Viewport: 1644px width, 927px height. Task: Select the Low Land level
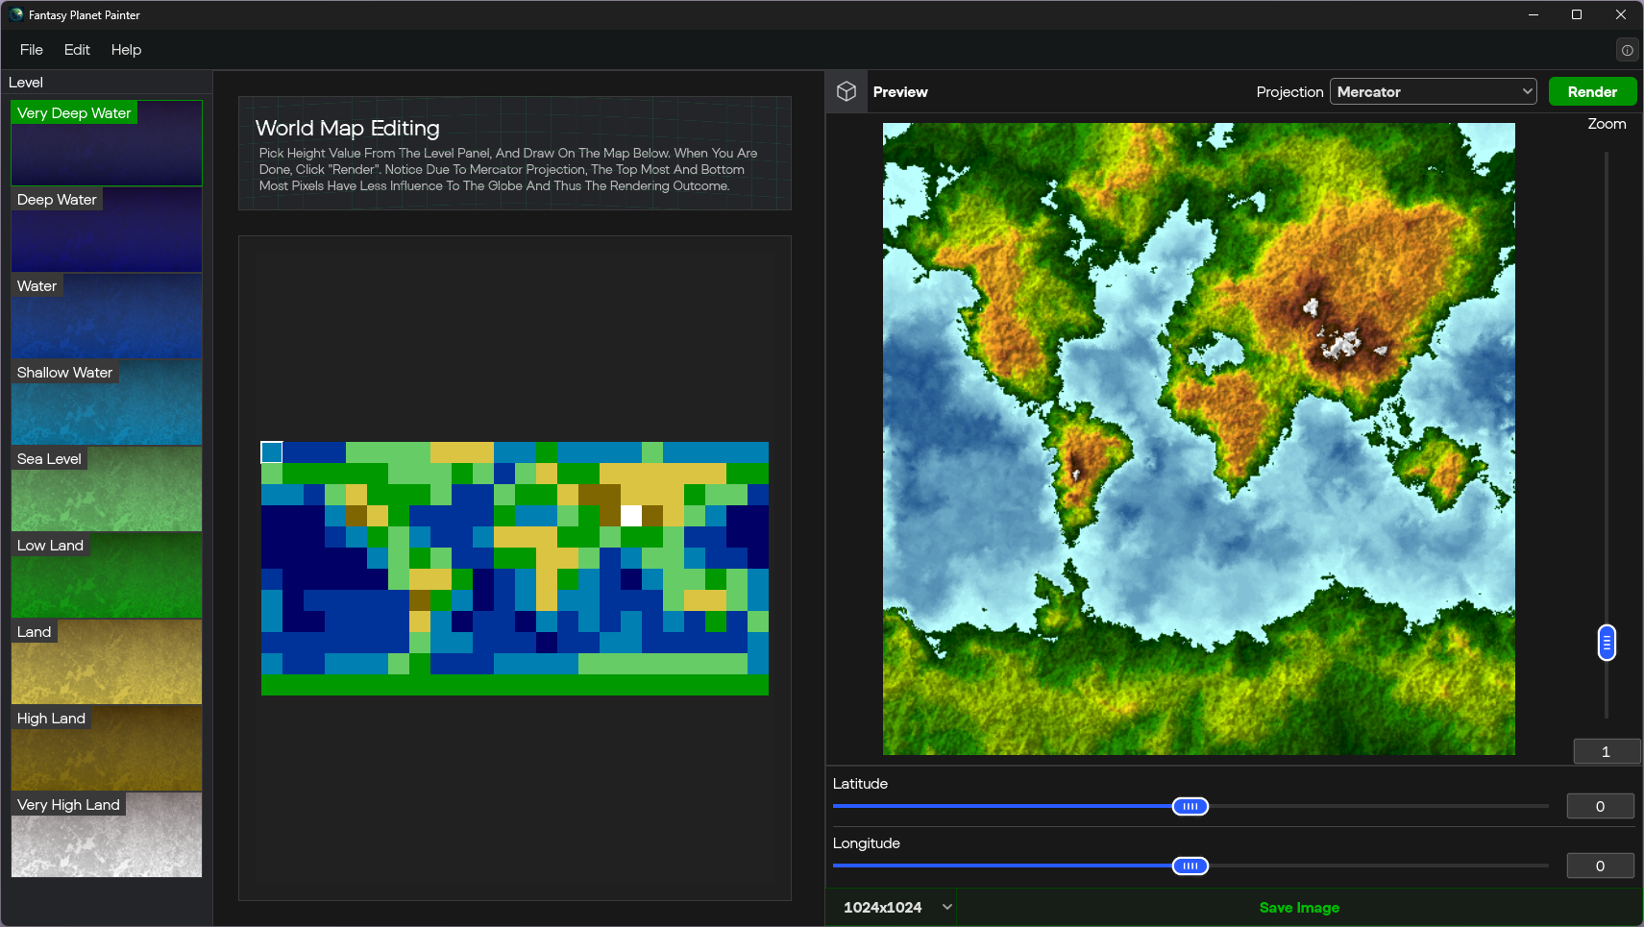pyautogui.click(x=107, y=576)
